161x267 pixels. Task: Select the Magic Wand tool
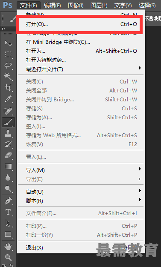click(8, 77)
